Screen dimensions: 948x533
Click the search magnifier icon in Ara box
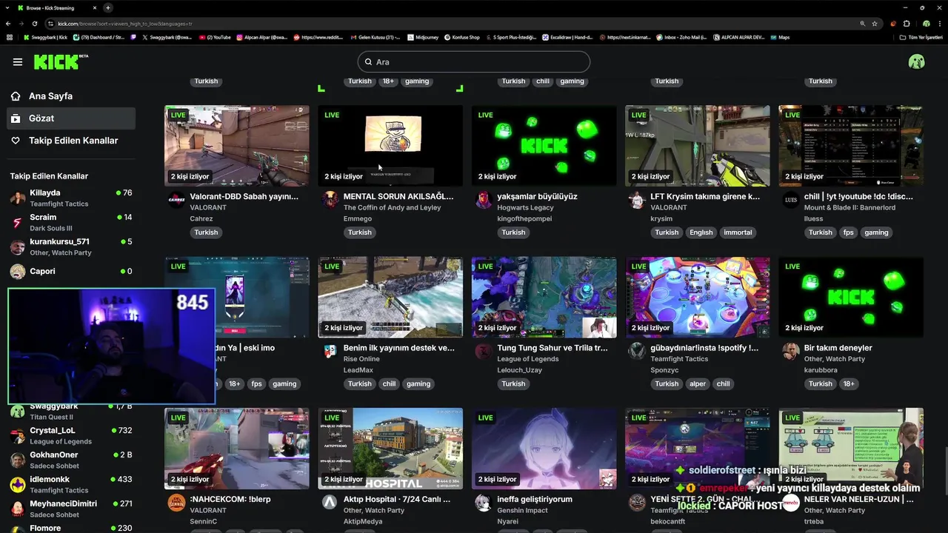tap(368, 62)
